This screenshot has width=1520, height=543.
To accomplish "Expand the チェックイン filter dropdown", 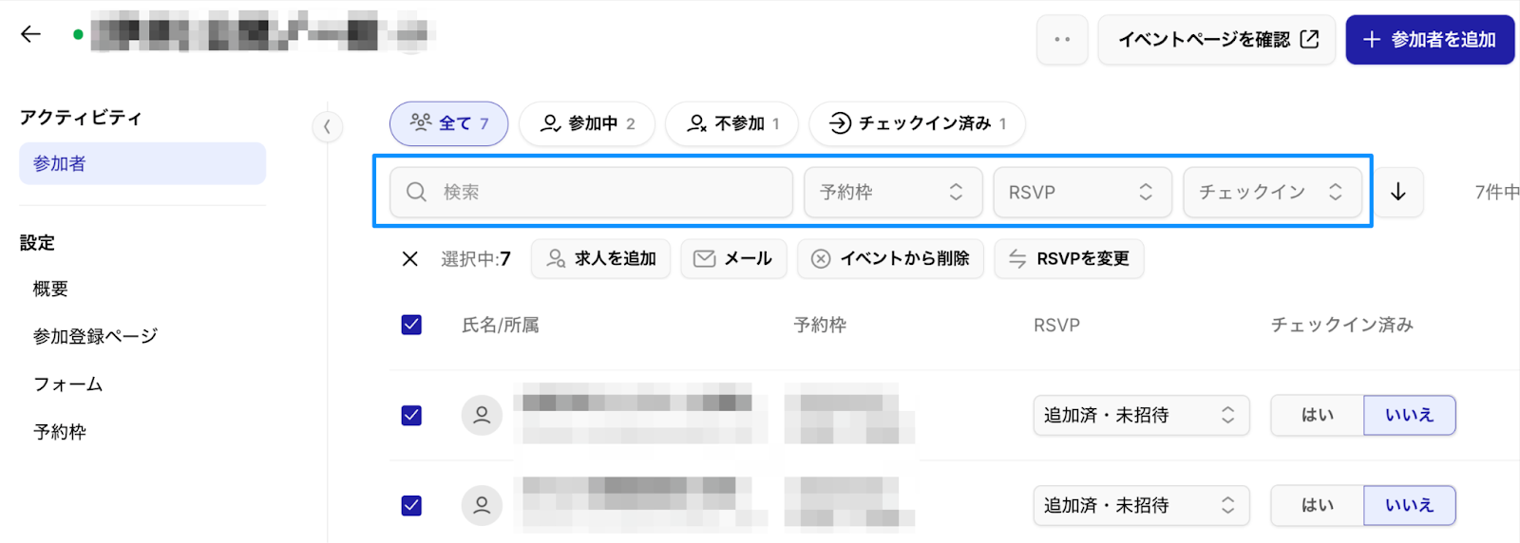I will pyautogui.click(x=1271, y=192).
